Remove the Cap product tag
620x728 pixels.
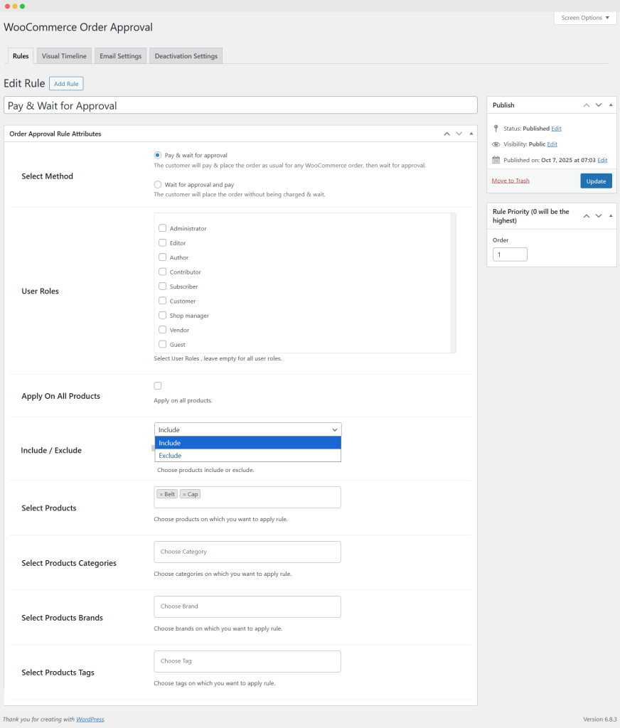click(x=184, y=494)
